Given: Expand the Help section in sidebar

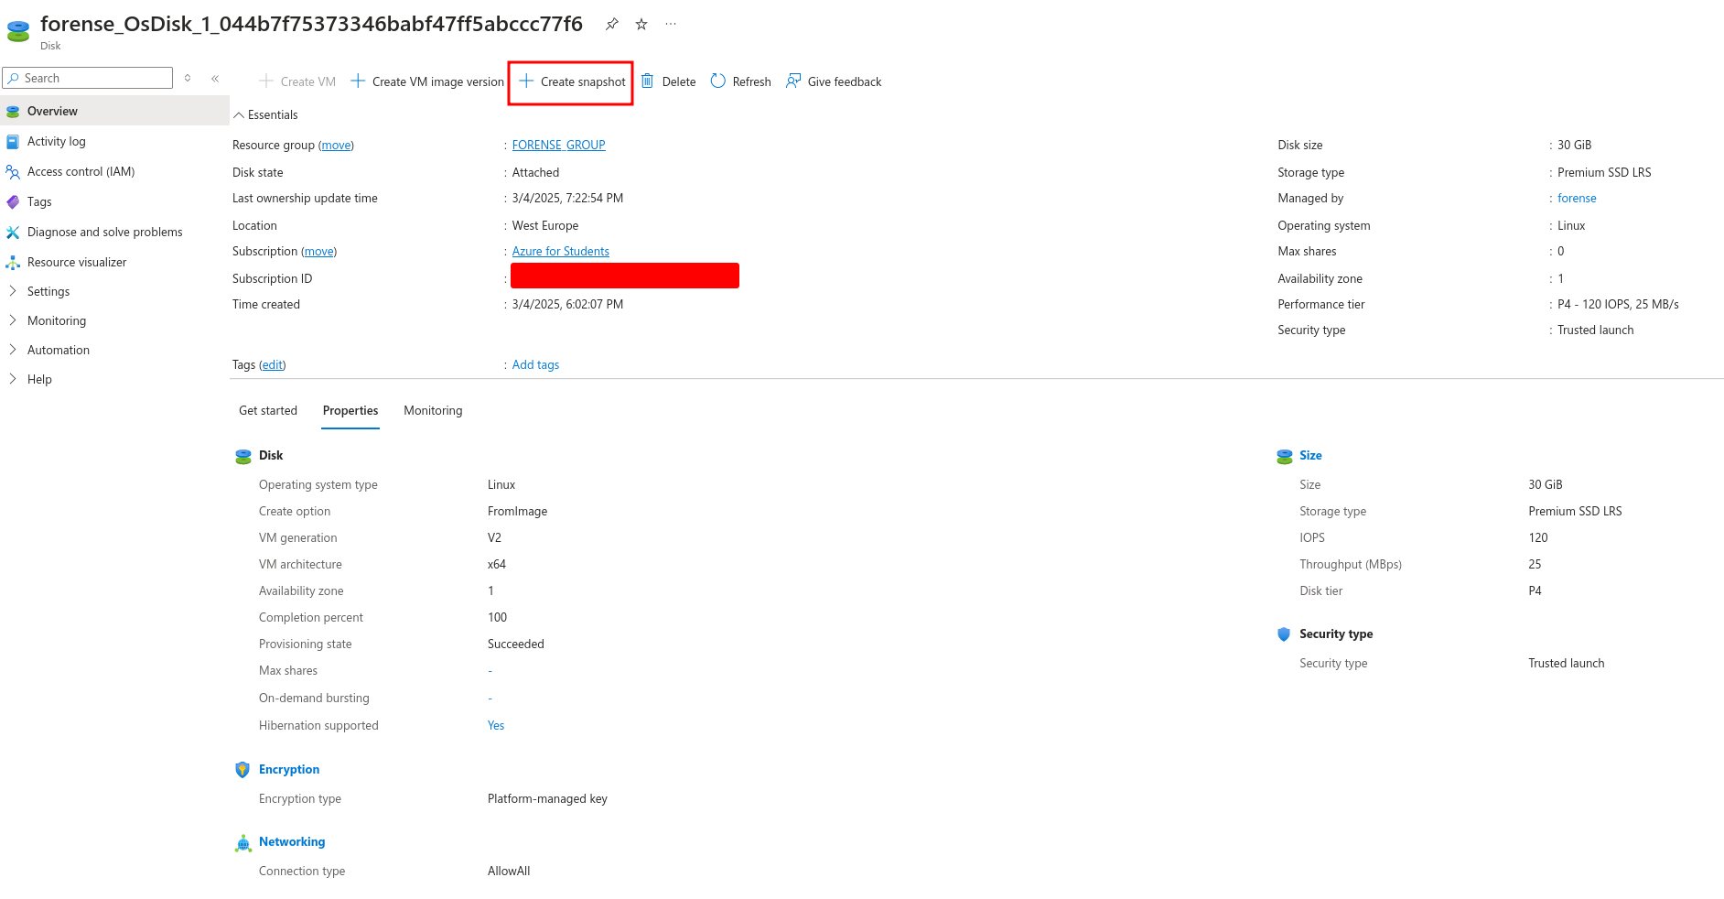Looking at the screenshot, I should (13, 379).
